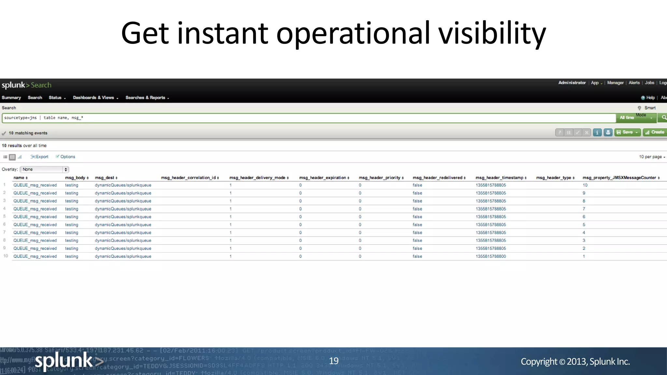The image size is (667, 375).
Task: Sort by msg_header_correlation_id column
Action: (190, 178)
